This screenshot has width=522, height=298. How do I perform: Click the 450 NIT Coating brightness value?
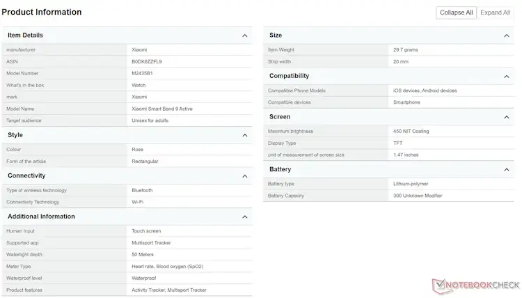411,131
